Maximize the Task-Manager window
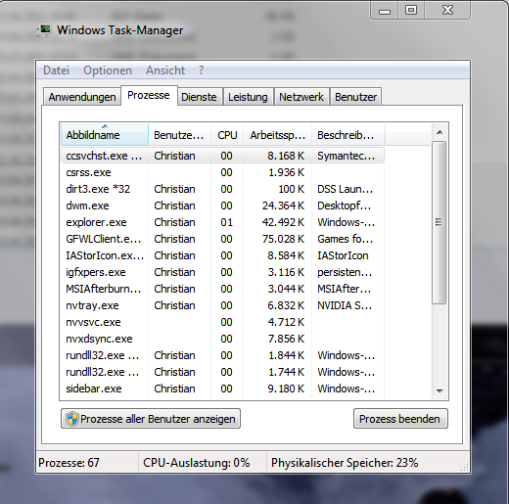The image size is (509, 504). click(x=411, y=11)
